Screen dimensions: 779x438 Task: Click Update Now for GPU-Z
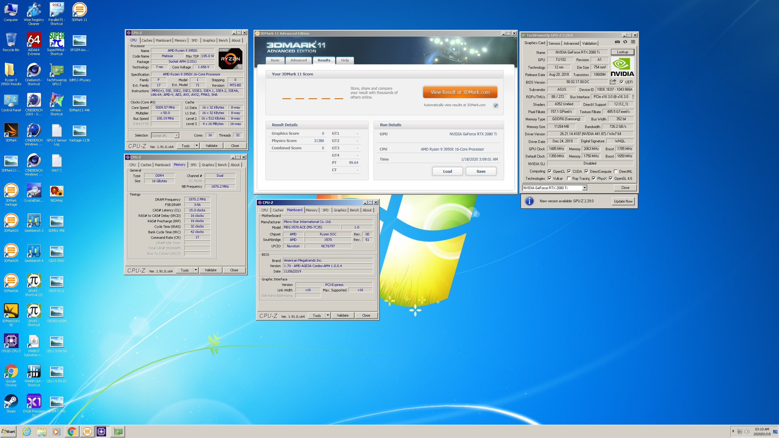[623, 201]
